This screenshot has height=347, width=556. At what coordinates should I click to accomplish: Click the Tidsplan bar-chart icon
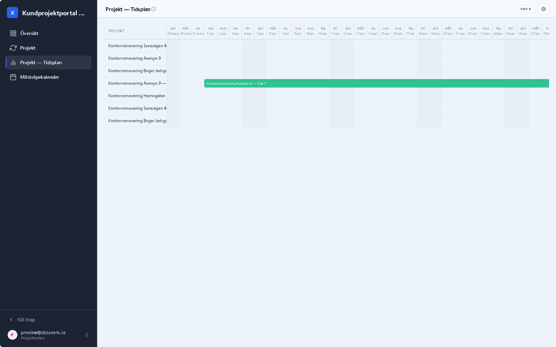13,62
